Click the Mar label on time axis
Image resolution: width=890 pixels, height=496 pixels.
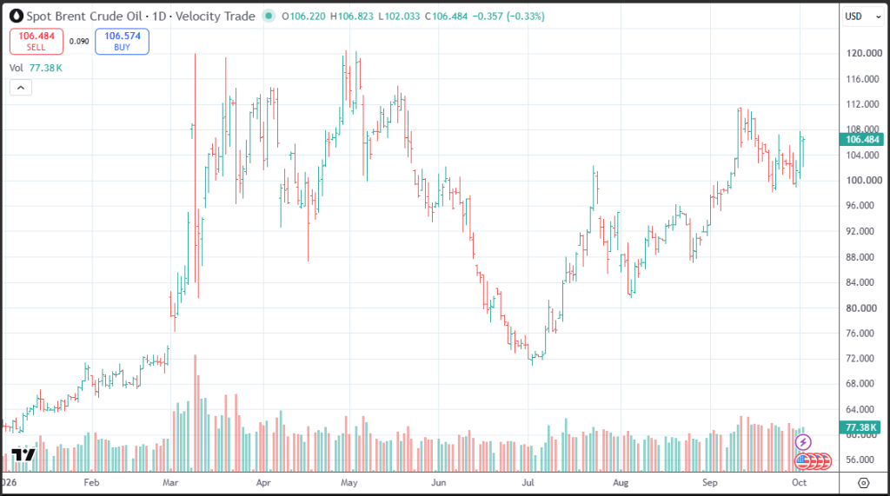pos(170,483)
